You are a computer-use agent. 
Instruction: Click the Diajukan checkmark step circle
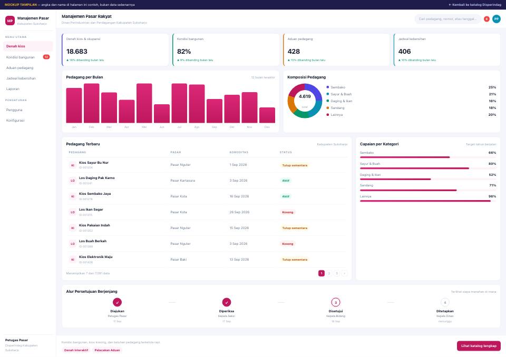(x=117, y=302)
